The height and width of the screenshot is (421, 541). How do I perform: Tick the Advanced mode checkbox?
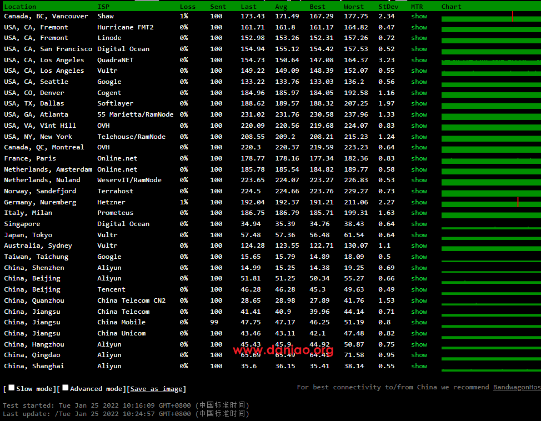65,388
